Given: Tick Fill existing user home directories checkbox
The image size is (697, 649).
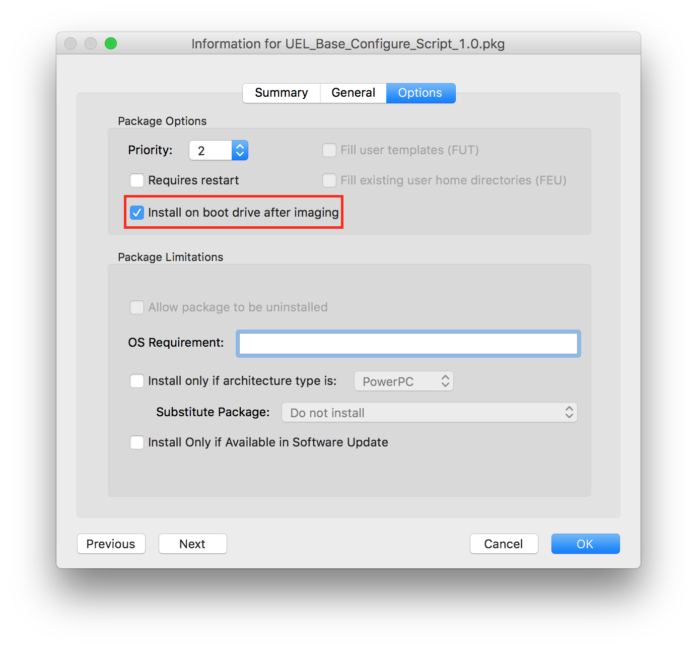Looking at the screenshot, I should click(x=329, y=180).
